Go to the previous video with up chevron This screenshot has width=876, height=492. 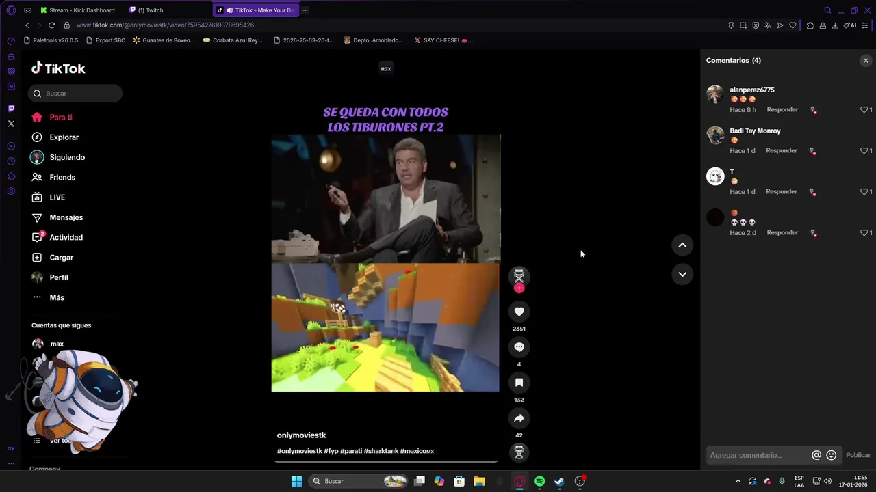(682, 245)
